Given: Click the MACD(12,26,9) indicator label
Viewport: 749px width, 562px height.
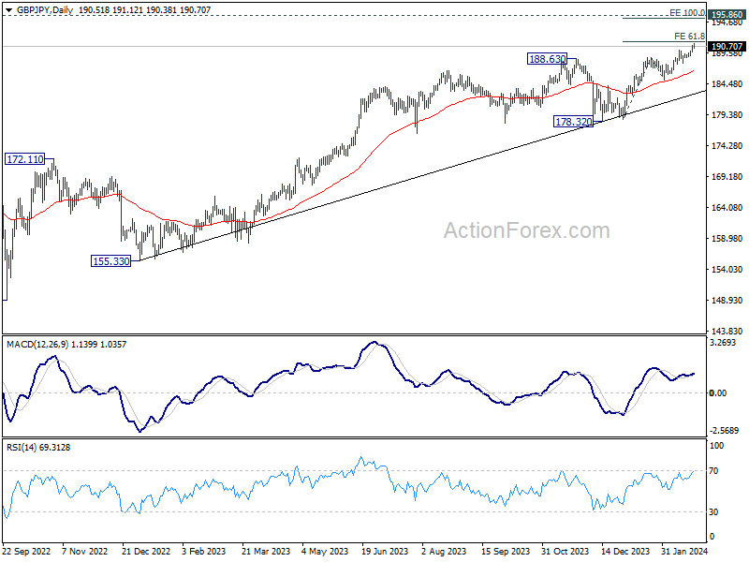Looking at the screenshot, I should point(37,344).
